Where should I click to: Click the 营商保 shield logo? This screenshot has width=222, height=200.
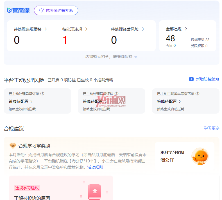(x=9, y=10)
